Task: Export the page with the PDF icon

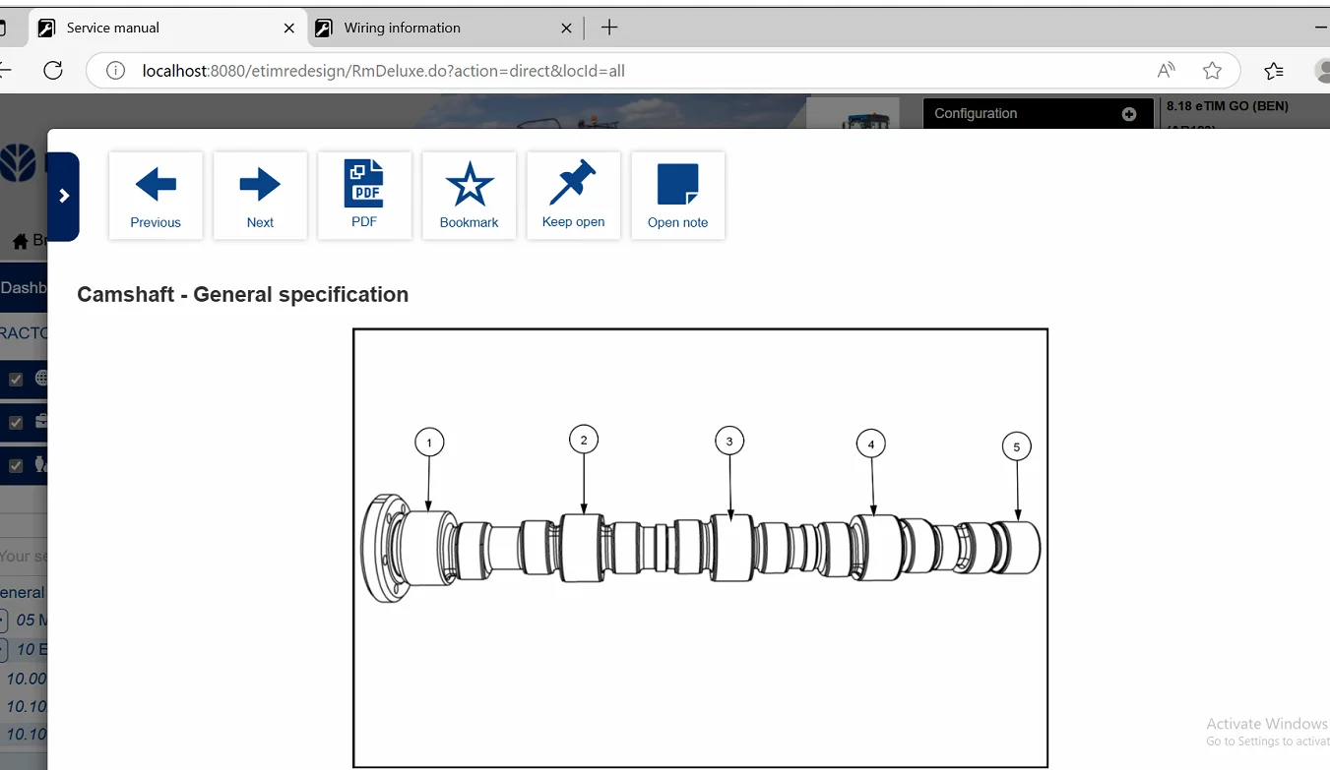Action: pyautogui.click(x=364, y=195)
